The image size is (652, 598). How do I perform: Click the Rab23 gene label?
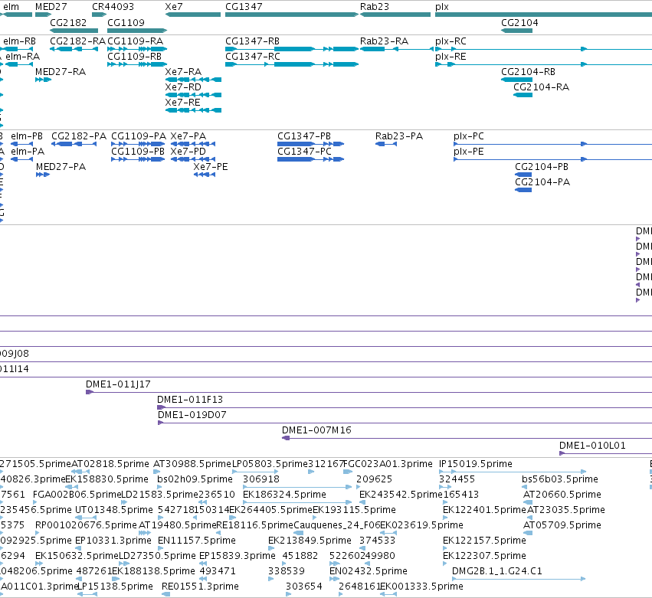(x=374, y=7)
